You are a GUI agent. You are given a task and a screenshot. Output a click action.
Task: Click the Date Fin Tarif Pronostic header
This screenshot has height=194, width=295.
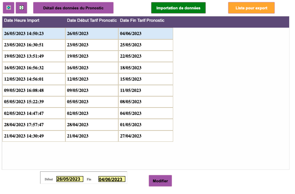[x=142, y=20]
